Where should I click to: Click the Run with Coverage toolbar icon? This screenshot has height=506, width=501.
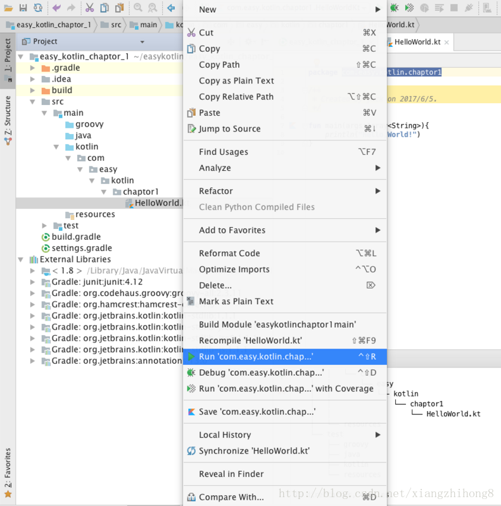(409, 8)
